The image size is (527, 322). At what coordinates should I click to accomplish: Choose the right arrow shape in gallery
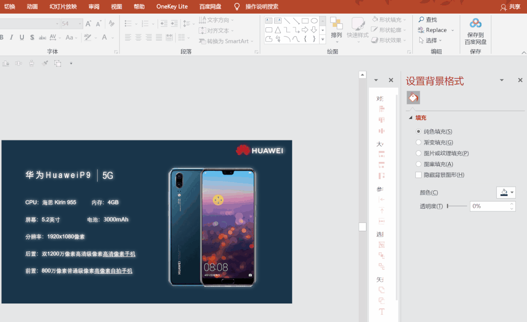(x=305, y=30)
